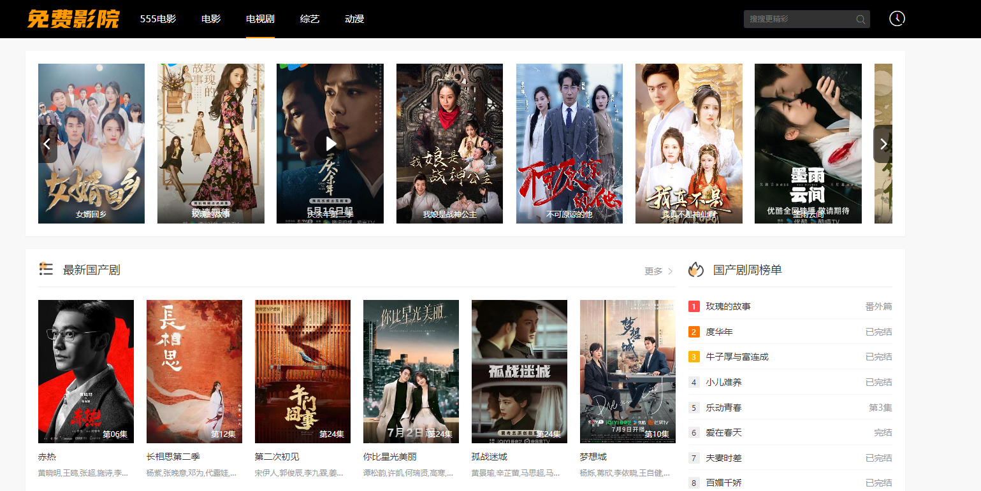The width and height of the screenshot is (981, 491).
Task: Open the 梦想城 poster thumbnail
Action: pyautogui.click(x=628, y=371)
